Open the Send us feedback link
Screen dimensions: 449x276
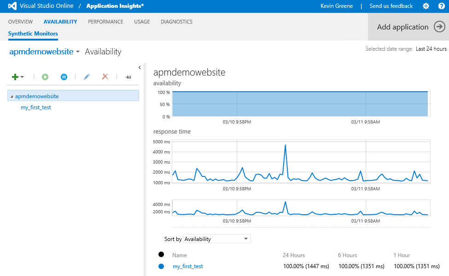391,6
